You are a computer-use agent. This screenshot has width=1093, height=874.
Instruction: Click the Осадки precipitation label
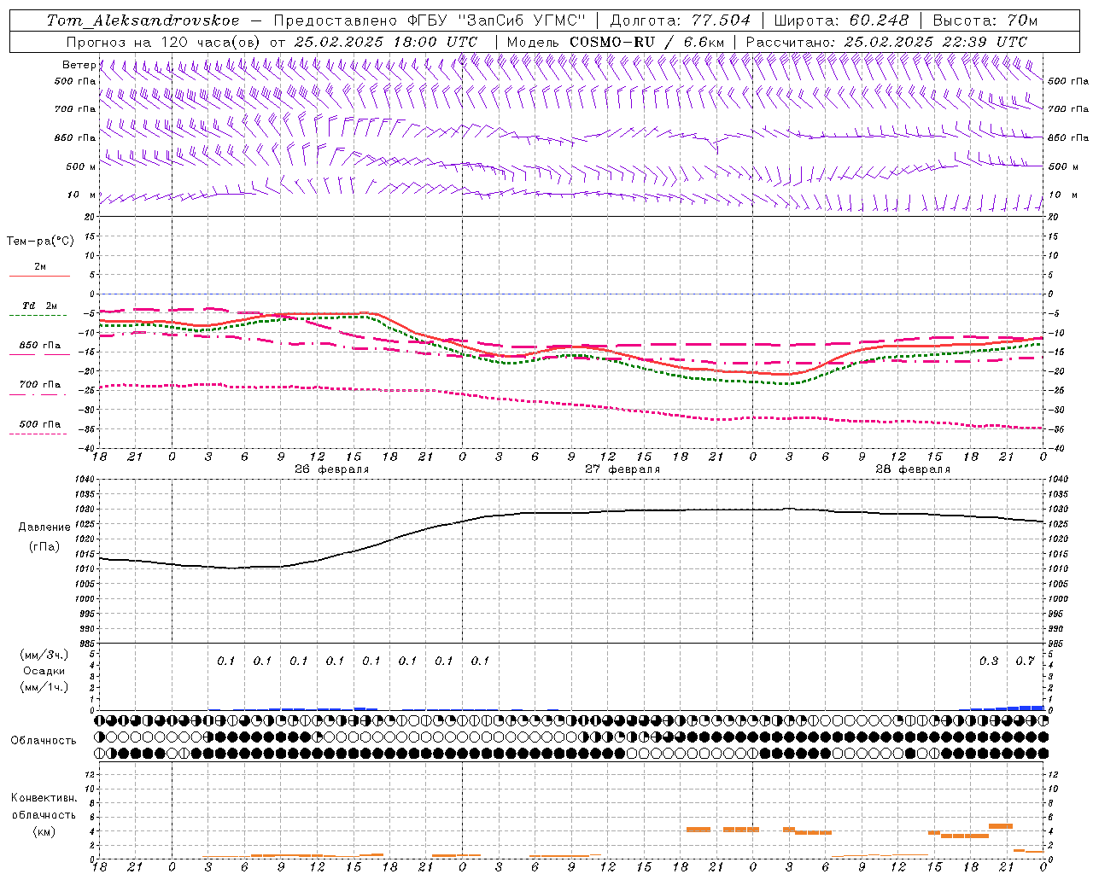coord(44,671)
